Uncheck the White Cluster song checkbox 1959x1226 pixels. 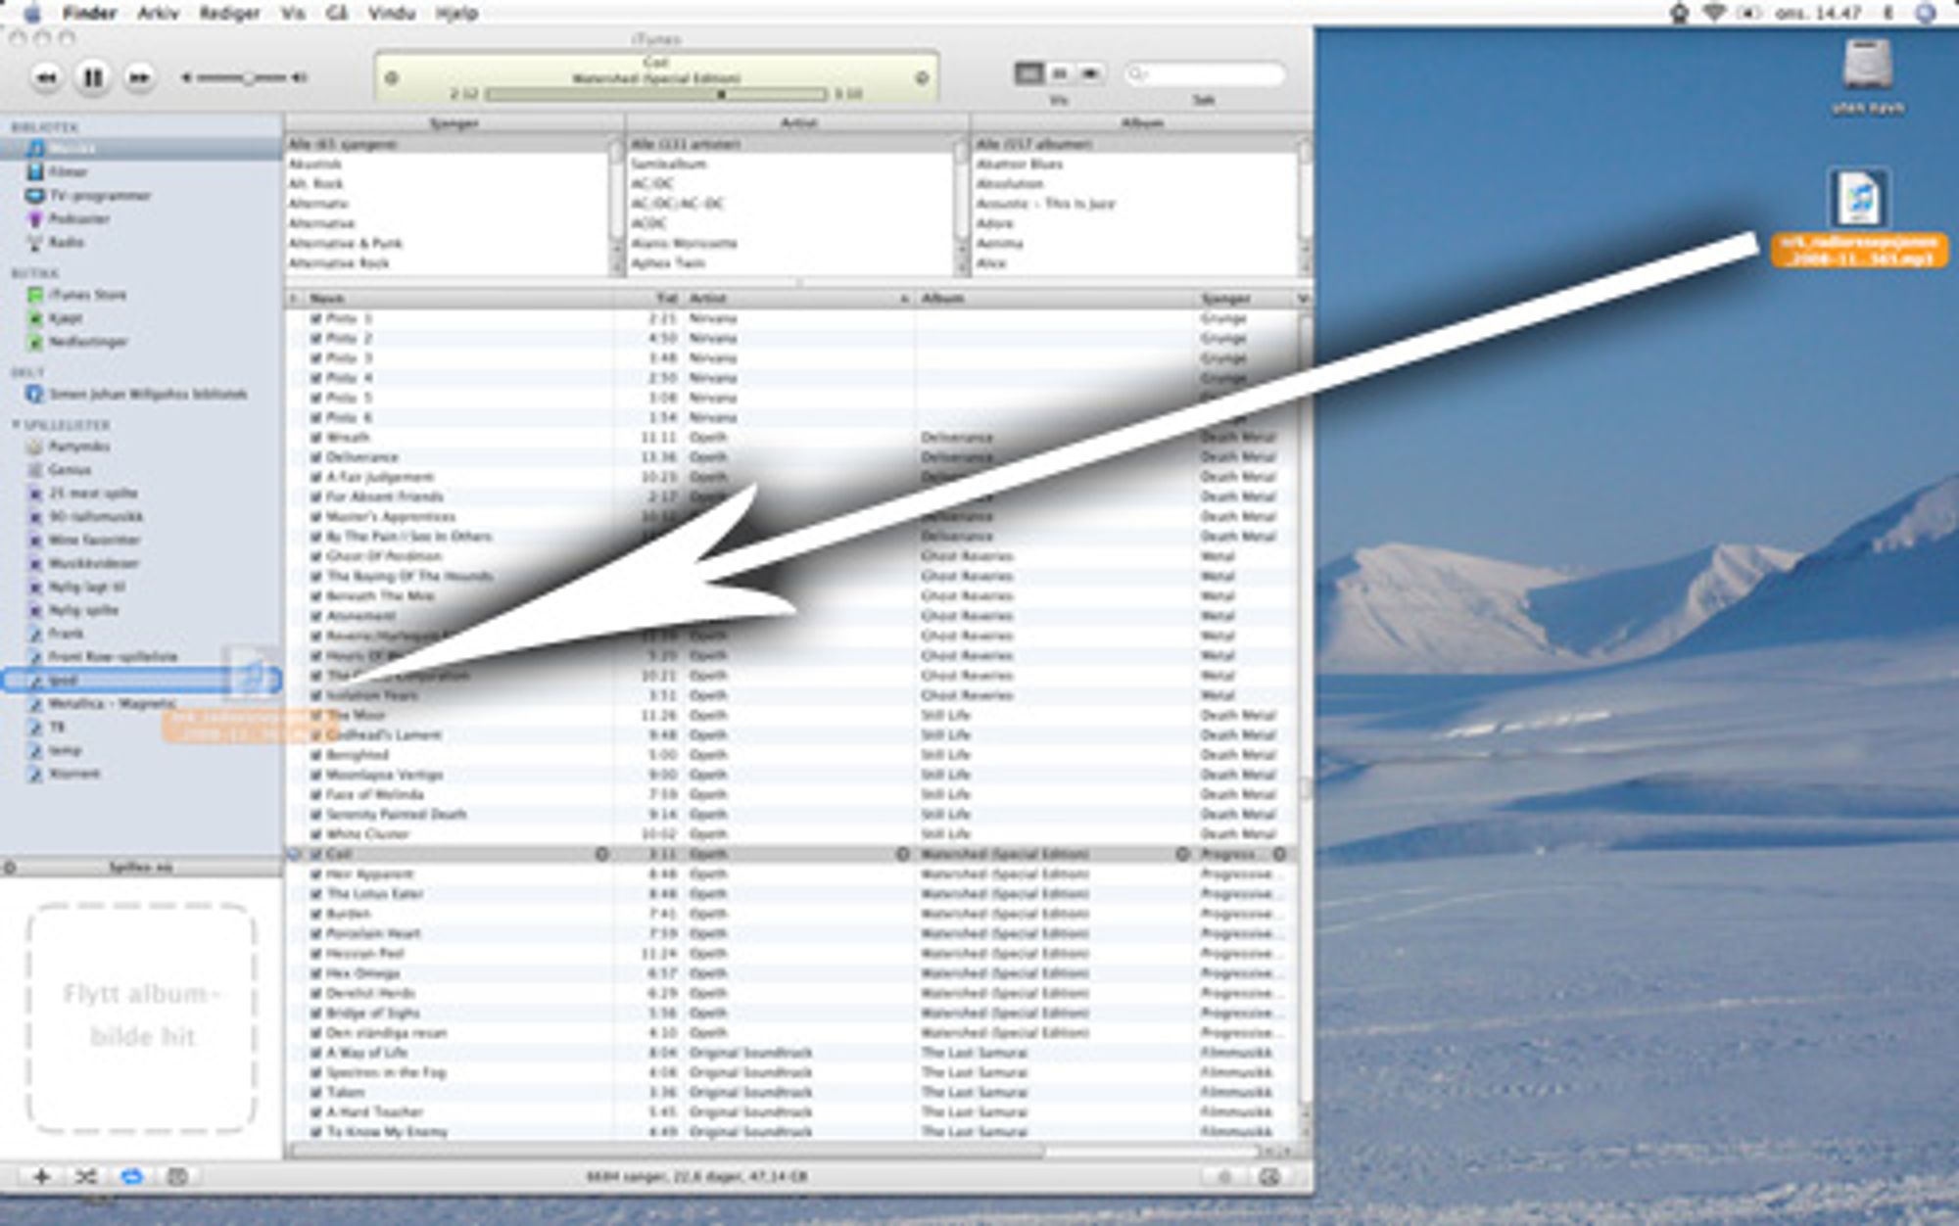[x=316, y=834]
